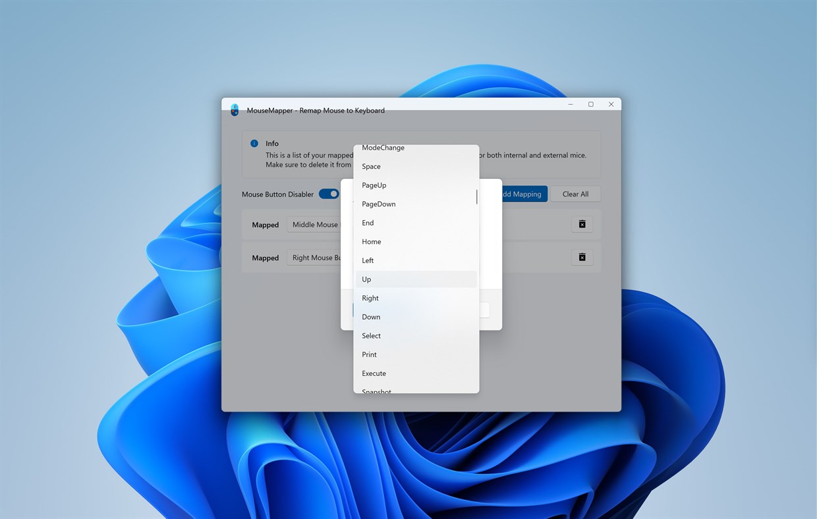Click the blue Info circle icon
This screenshot has width=817, height=519.
point(254,143)
